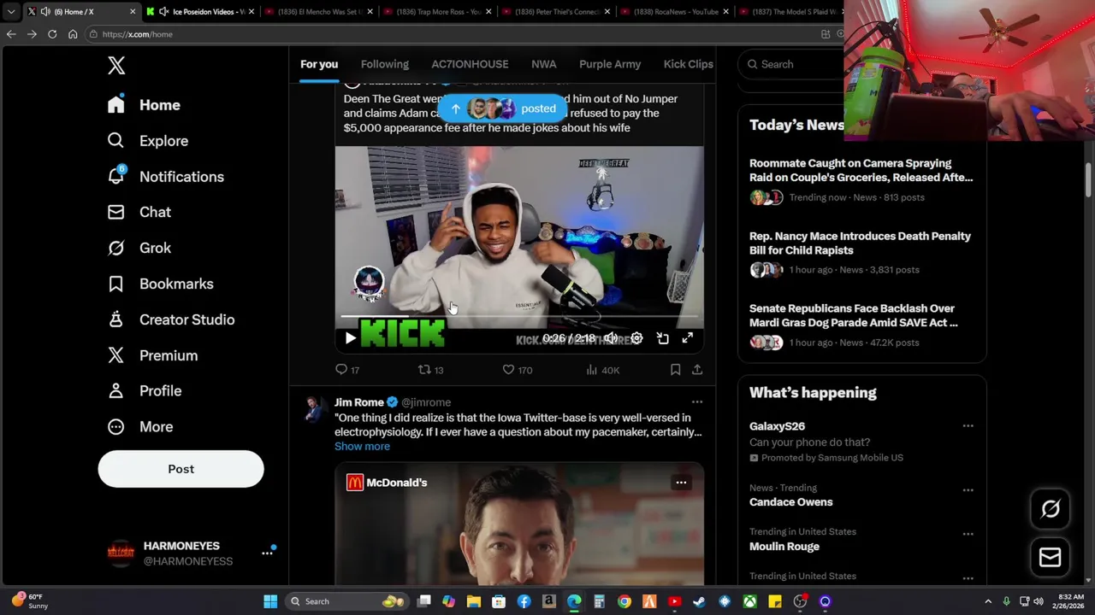The height and width of the screenshot is (615, 1095).
Task: Click Jim Rome's avatar
Action: point(314,409)
